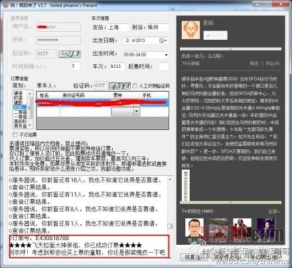Click the phoenix avatar of 影鸦

coord(190,31)
